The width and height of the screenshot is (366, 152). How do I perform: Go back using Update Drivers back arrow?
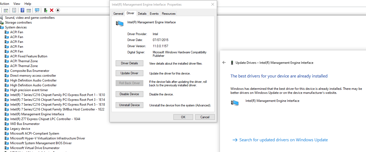224,62
